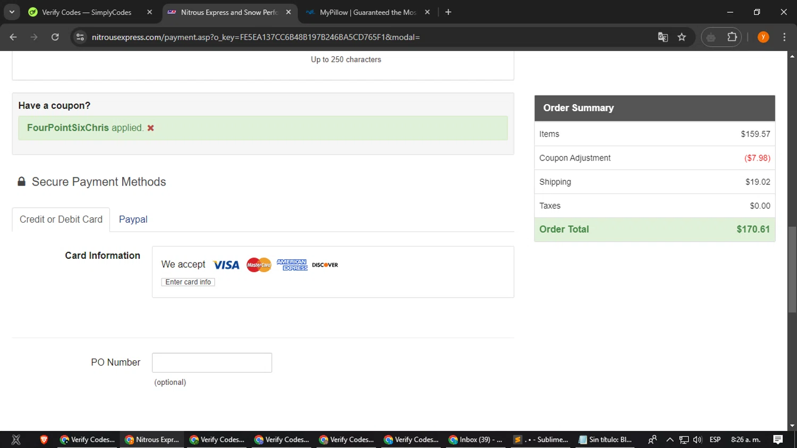797x448 pixels.
Task: Click the Items amount $159.57
Action: [756, 134]
